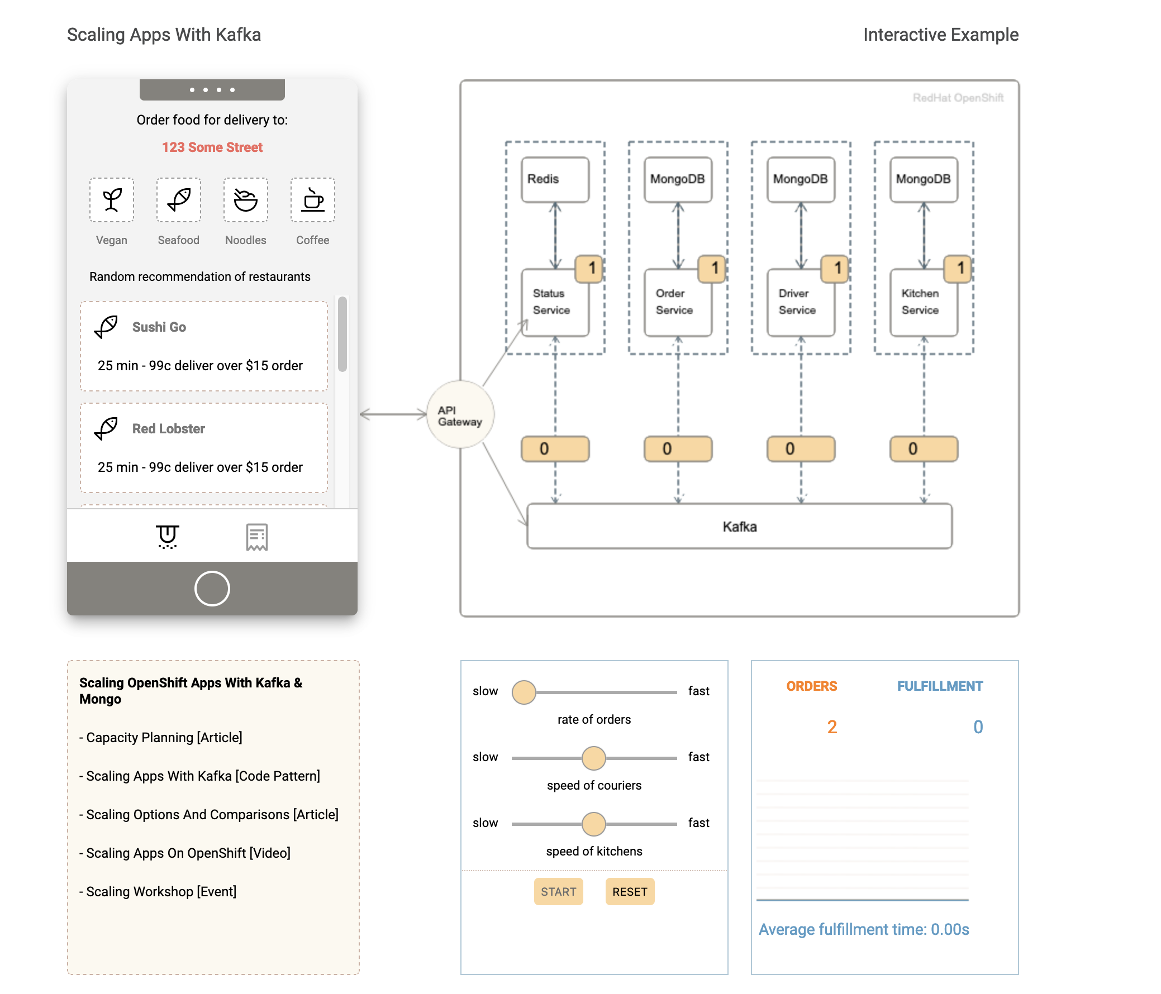Click the speed of couriers slider handle

(x=593, y=758)
